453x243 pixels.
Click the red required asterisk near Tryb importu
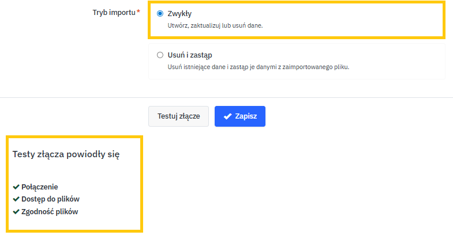138,12
